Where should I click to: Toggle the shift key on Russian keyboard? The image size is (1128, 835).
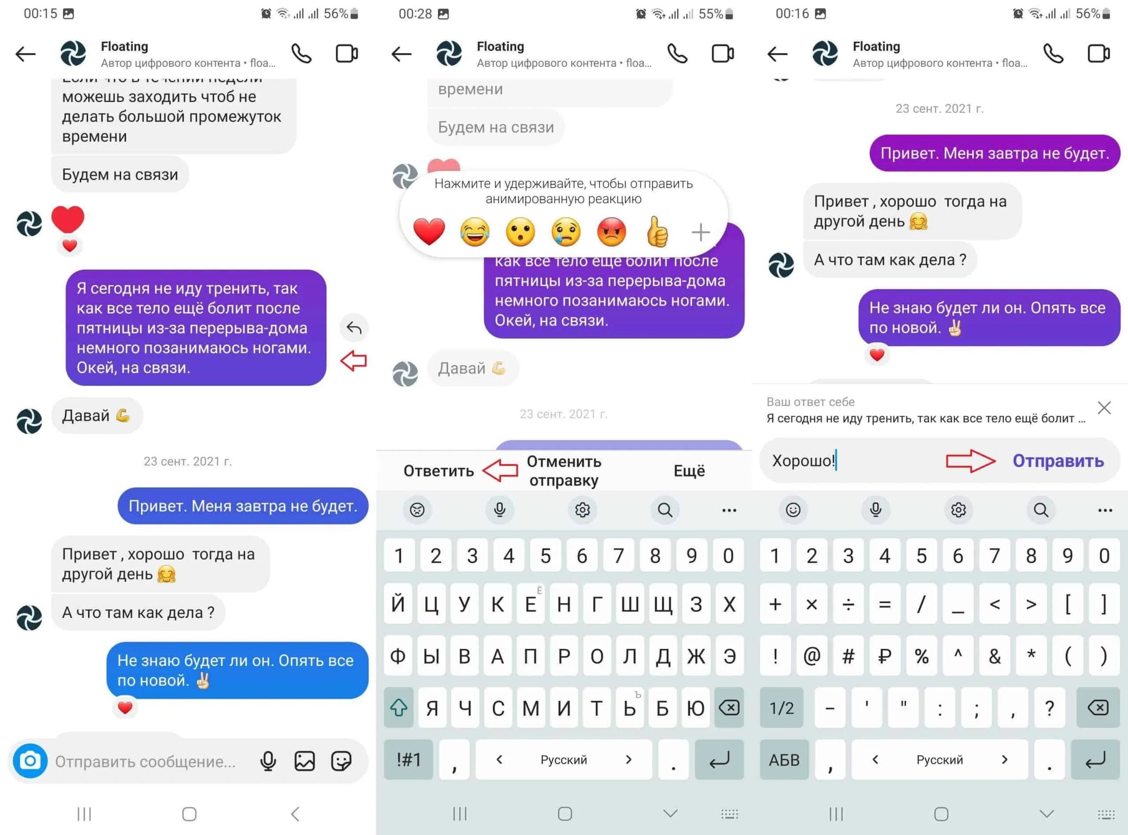point(398,708)
